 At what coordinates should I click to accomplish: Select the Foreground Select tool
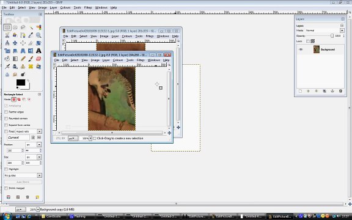15,35
